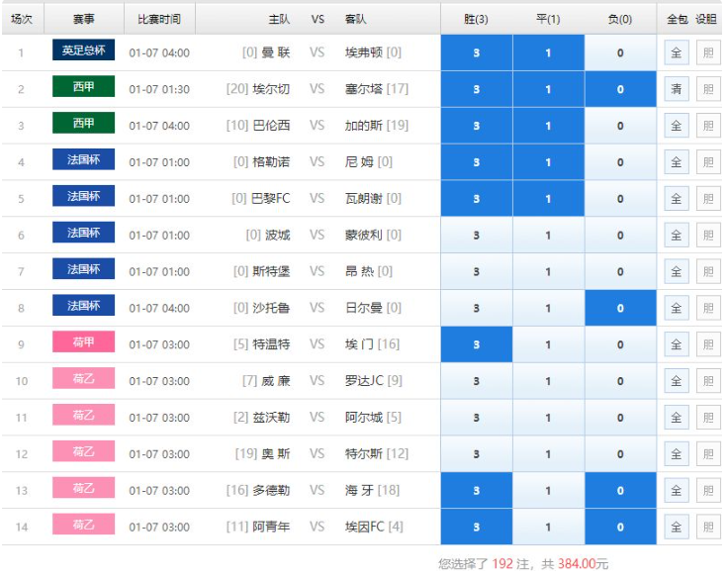727x580 pixels.
Task: Click the 荷甲 league tag
Action: 83,342
